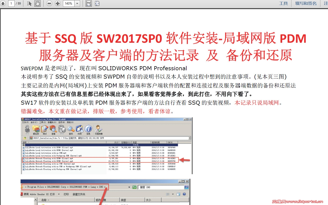Screen dimensions: 328x205
Task: Select Local Activation with EPDM (Client).mp4 row
Action: tap(101, 147)
